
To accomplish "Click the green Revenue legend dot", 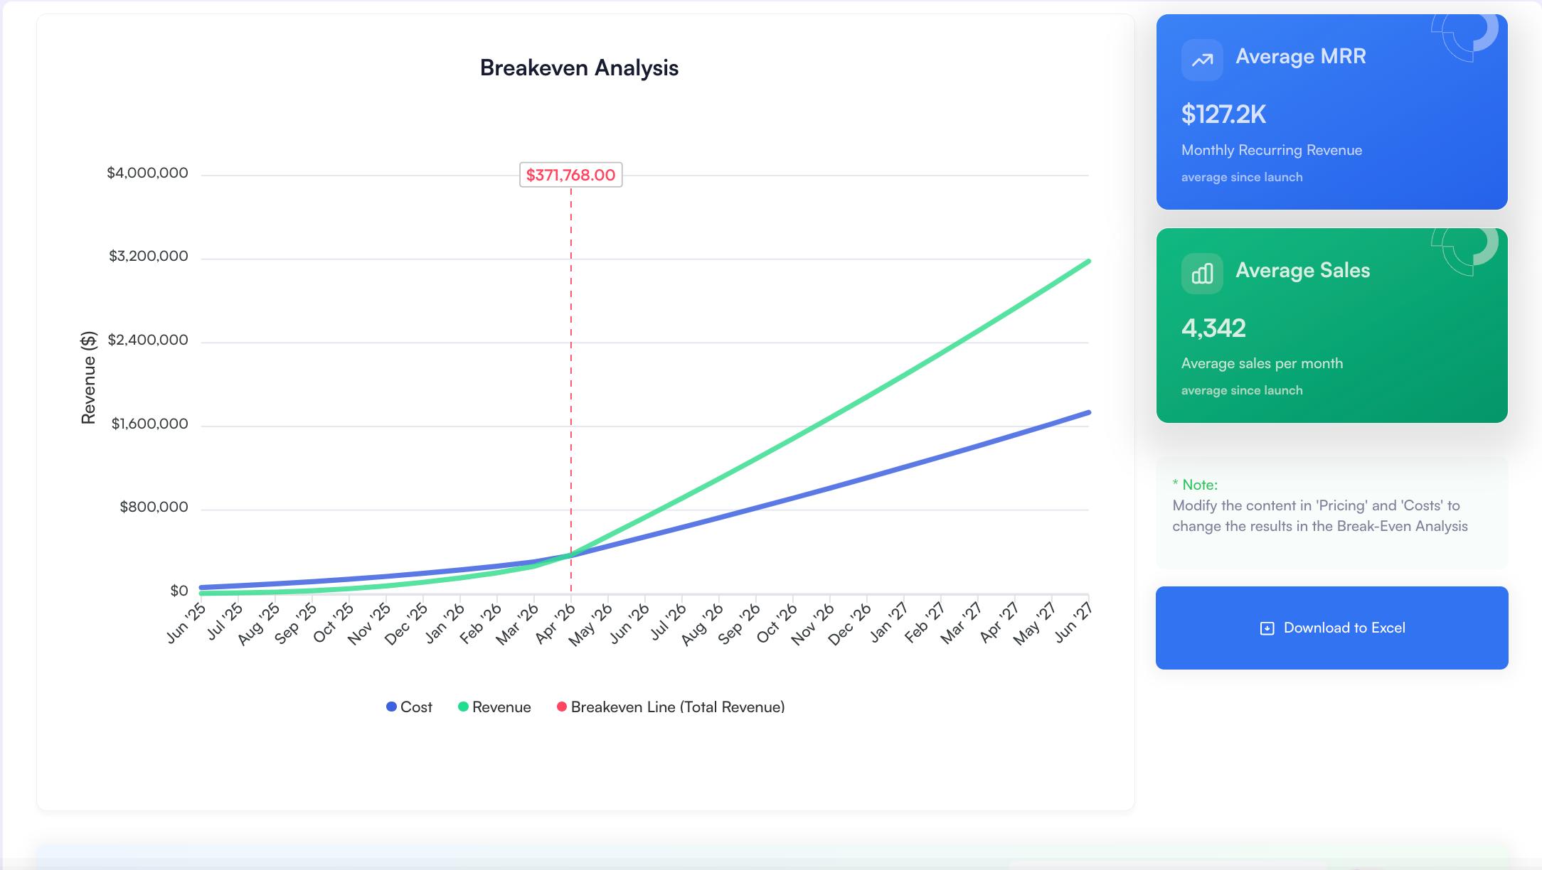I will coord(463,707).
